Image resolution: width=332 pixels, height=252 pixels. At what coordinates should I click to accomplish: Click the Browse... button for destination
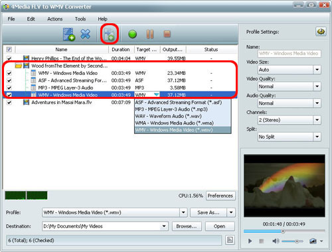(x=187, y=226)
